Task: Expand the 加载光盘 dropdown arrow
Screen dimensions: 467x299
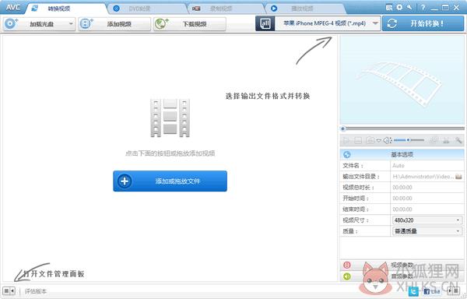Action: [71, 23]
